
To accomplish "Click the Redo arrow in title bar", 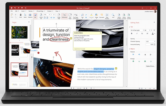I will pos(18,8).
